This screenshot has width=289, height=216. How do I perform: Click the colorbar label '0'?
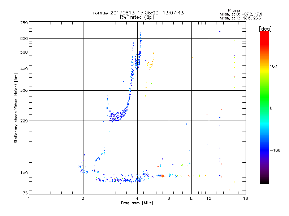click(271, 108)
